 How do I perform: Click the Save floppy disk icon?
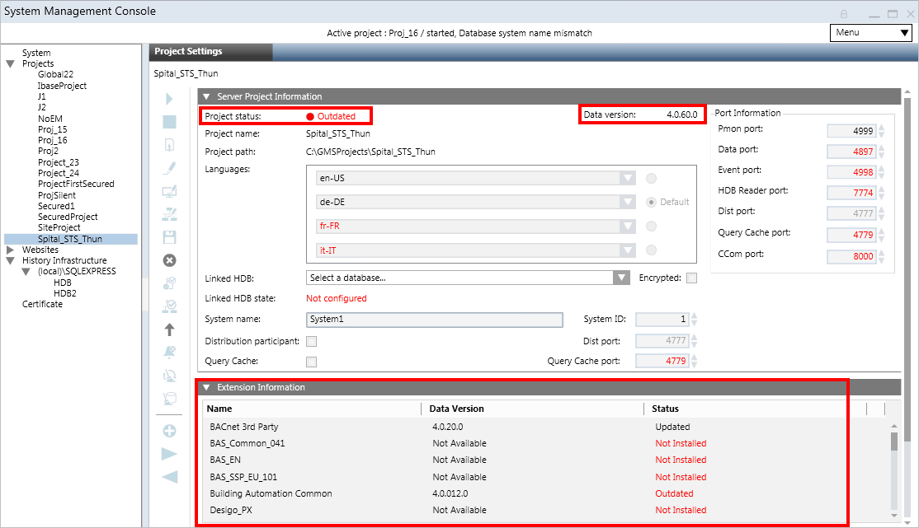(x=169, y=237)
